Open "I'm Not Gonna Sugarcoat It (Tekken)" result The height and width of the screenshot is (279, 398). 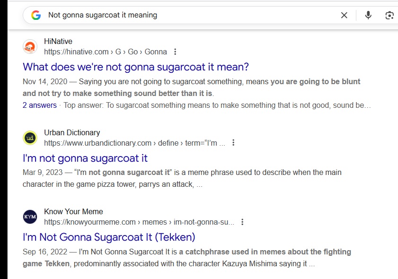coord(109,237)
